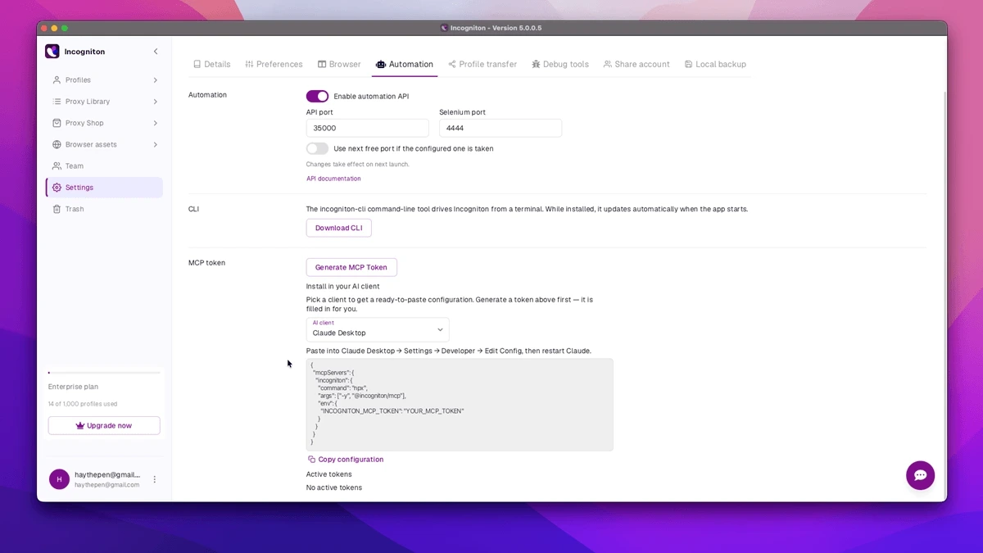This screenshot has width=983, height=553.
Task: Disable the Enable automation API switch
Action: [317, 97]
